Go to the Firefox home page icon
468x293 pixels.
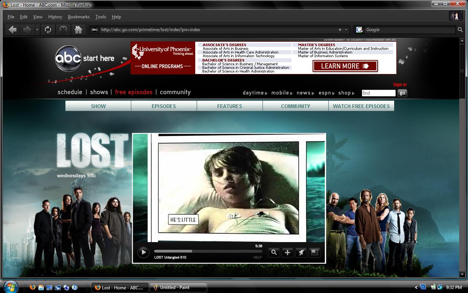79,30
